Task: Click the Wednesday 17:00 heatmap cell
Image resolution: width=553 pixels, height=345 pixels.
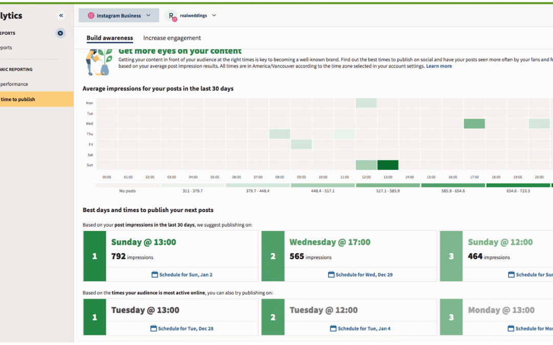Action: pyautogui.click(x=474, y=124)
